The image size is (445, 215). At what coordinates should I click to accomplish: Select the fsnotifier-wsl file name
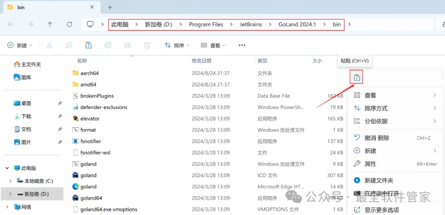(x=95, y=153)
